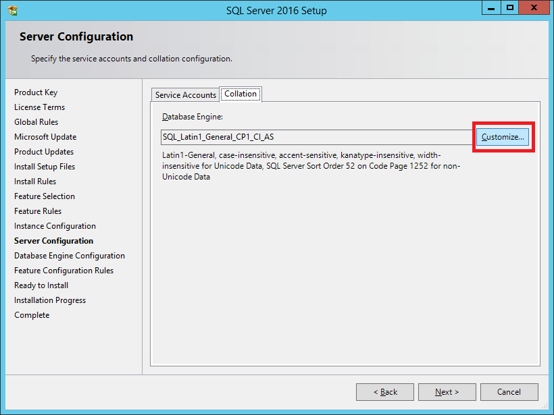
Task: Click Global Rules in the sidebar
Action: [x=36, y=122]
